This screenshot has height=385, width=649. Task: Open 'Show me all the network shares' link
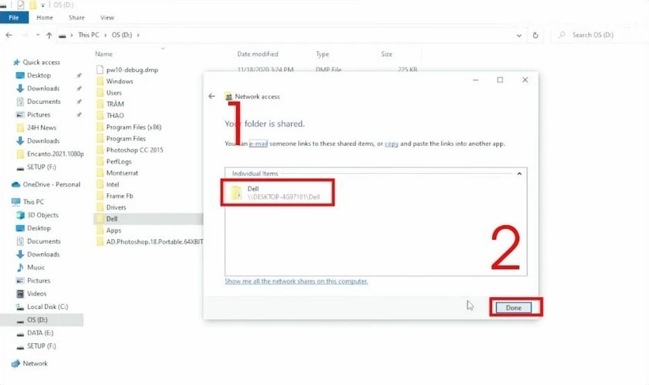296,281
